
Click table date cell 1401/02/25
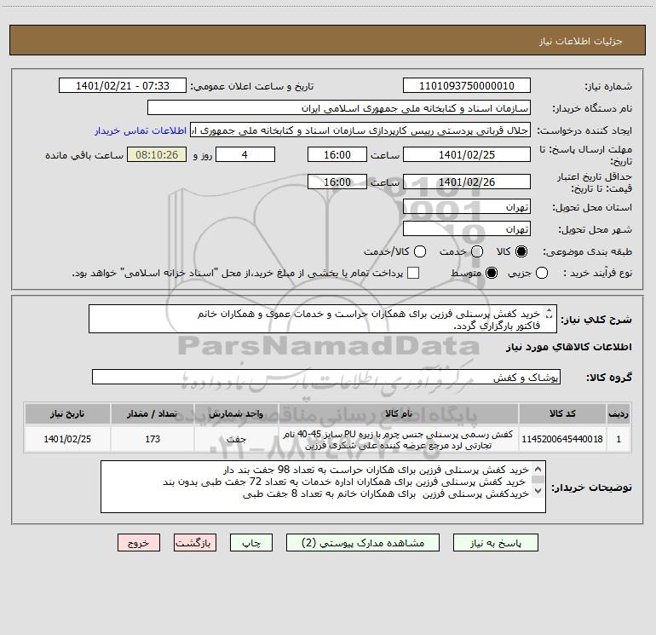click(x=67, y=439)
